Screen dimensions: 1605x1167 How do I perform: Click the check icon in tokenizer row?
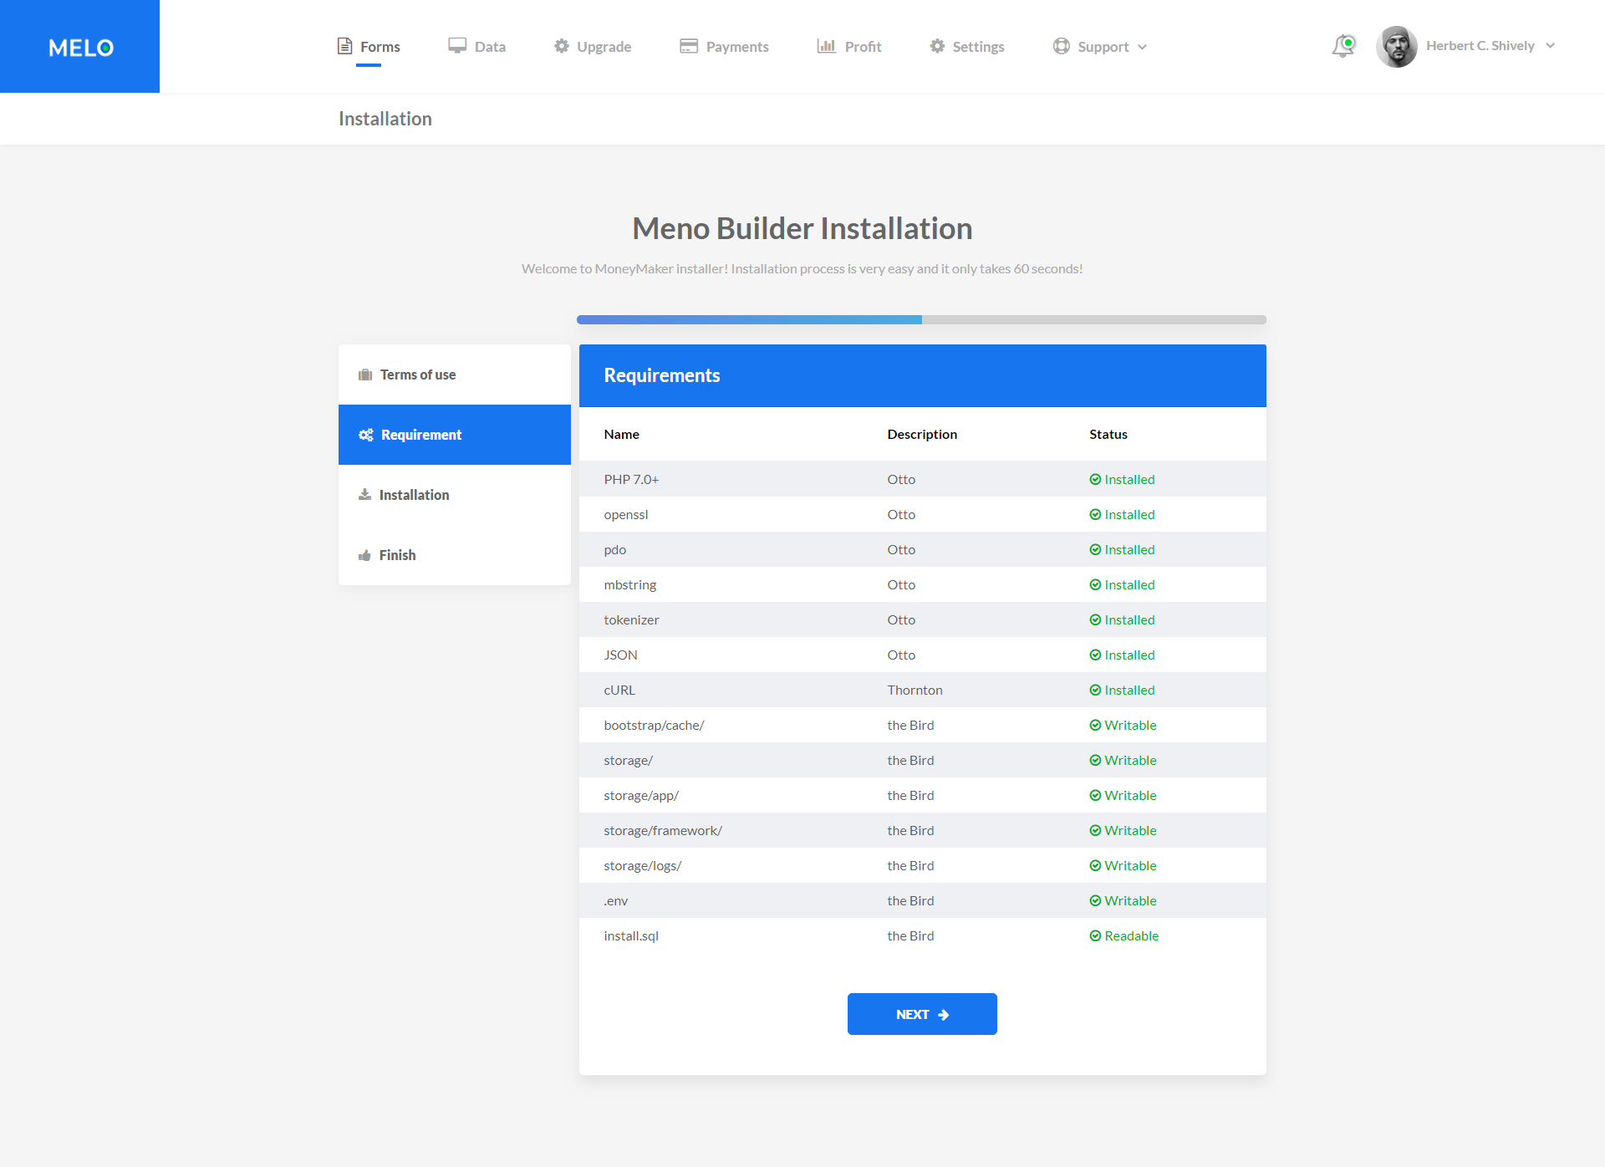pyautogui.click(x=1095, y=619)
